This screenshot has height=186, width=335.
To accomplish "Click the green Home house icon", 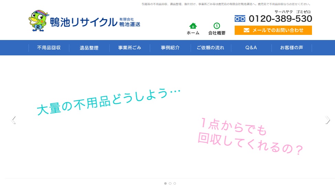I will 193,26.
